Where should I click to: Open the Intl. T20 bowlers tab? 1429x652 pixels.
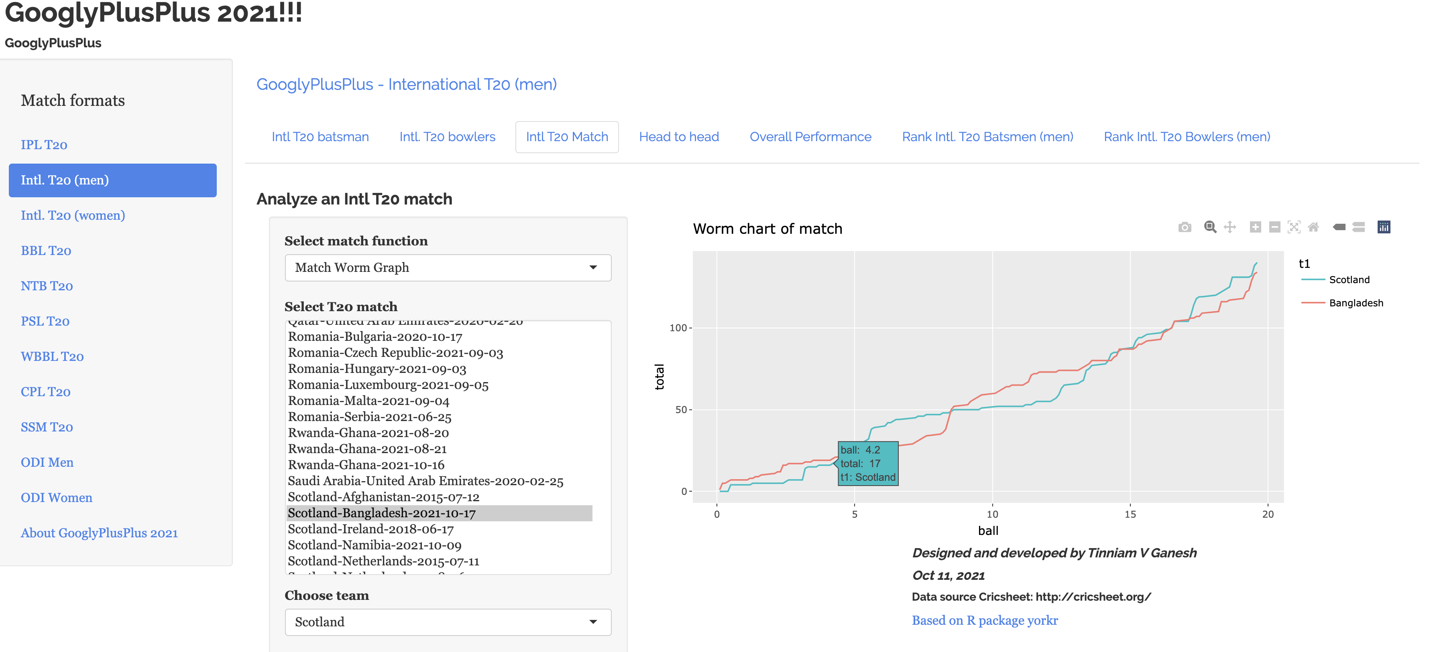tap(447, 137)
